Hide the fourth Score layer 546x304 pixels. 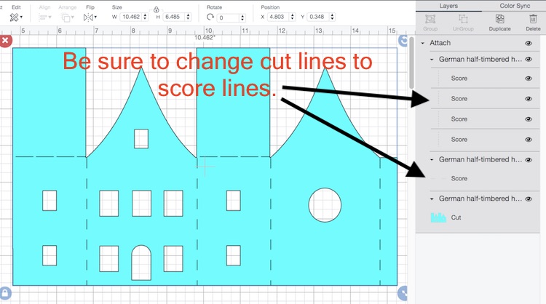(529, 140)
